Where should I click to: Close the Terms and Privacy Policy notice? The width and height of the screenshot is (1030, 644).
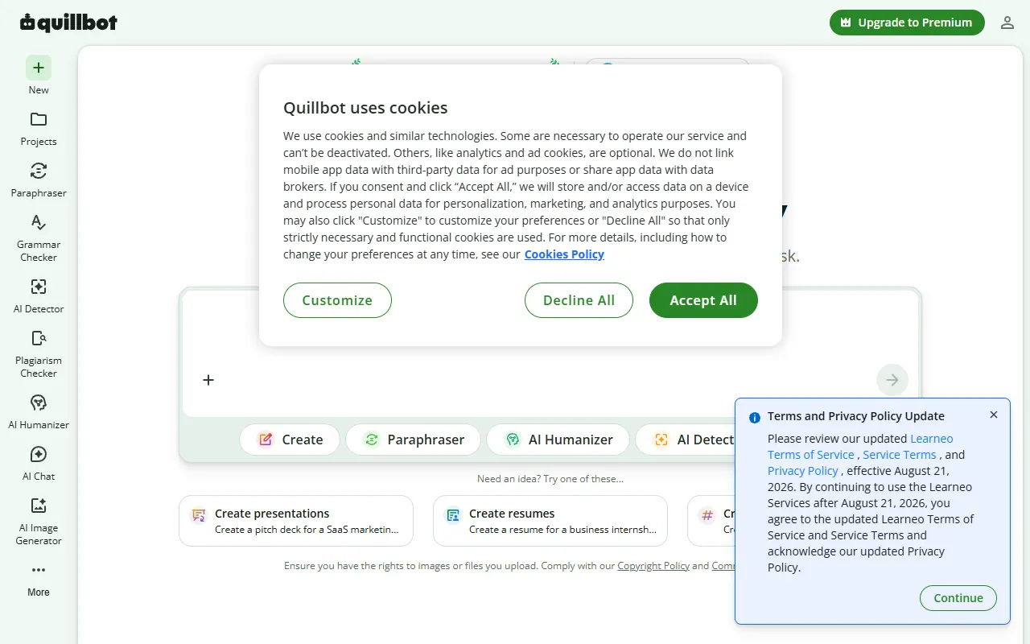(994, 415)
